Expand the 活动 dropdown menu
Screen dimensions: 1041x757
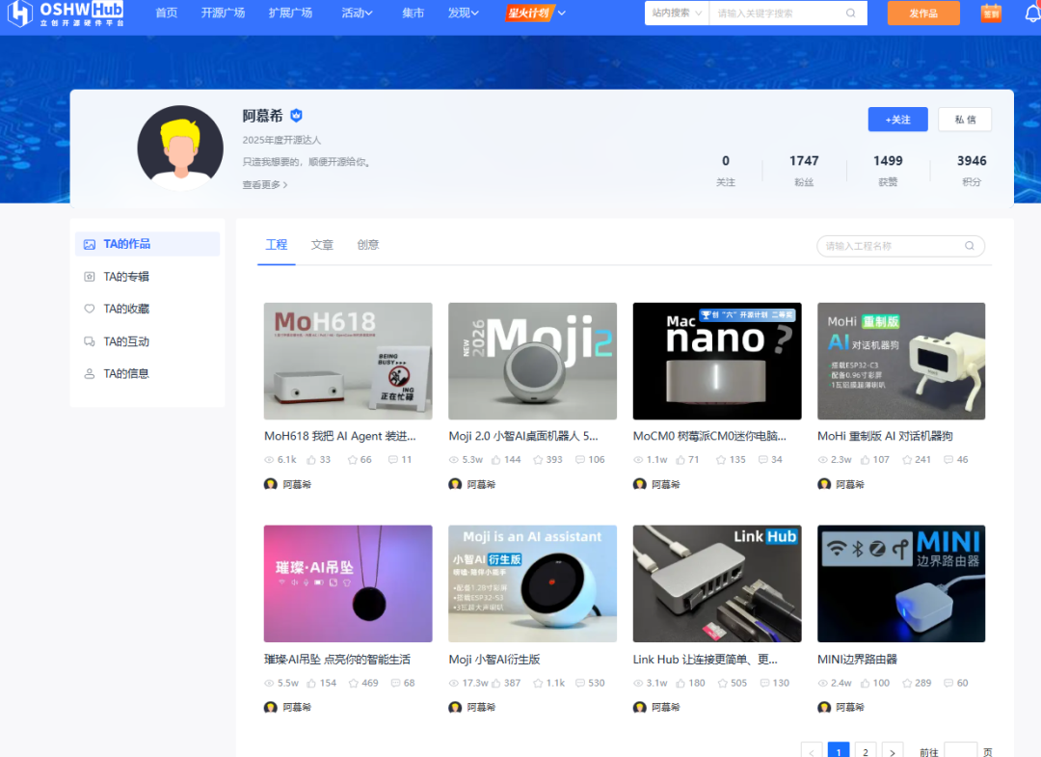tap(358, 14)
